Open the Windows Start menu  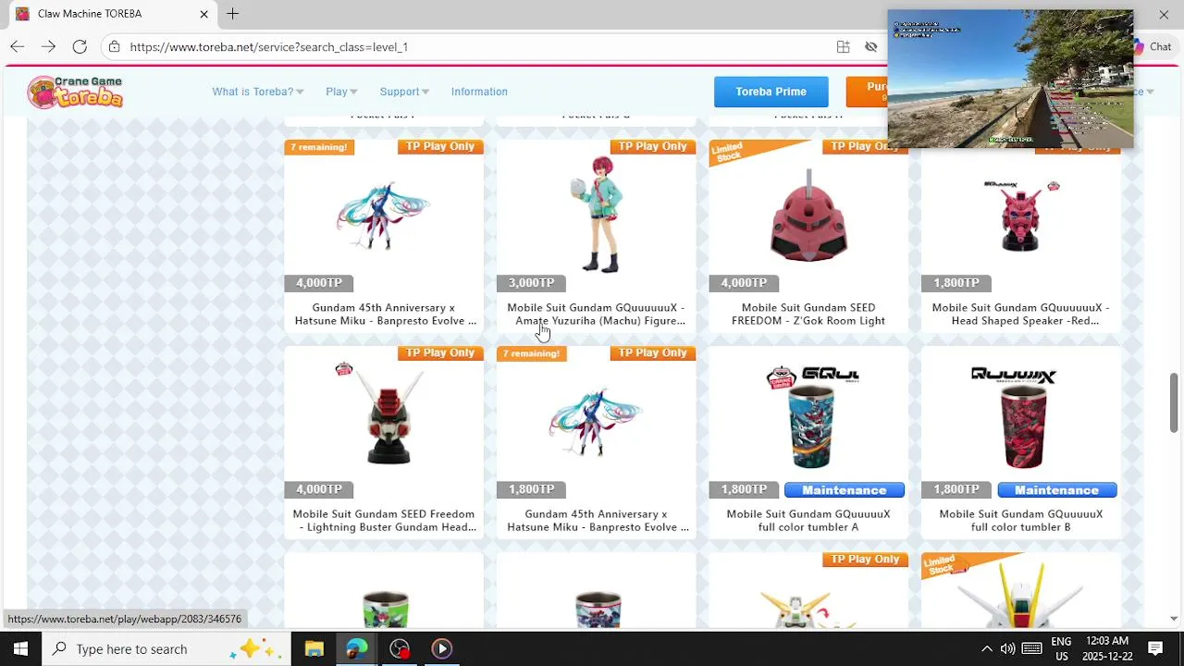[x=20, y=648]
